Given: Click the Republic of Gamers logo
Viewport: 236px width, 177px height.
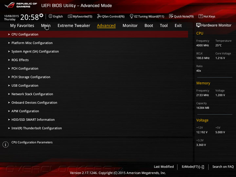Looking at the screenshot, I should [x=21, y=5].
